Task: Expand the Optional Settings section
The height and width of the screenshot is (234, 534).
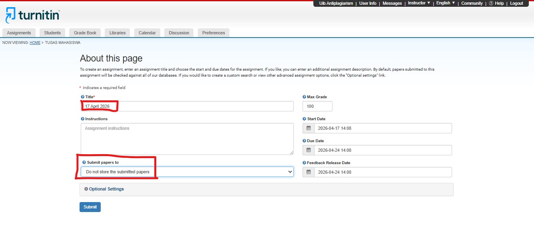Action: pos(106,189)
